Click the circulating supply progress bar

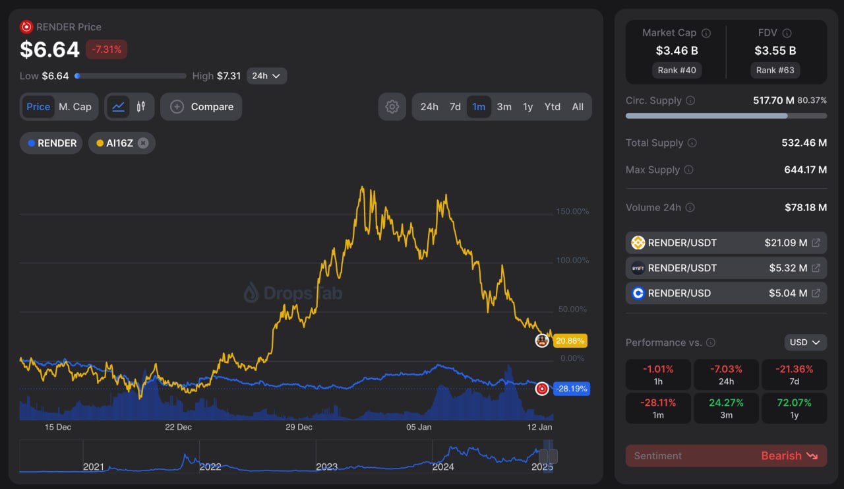point(726,115)
